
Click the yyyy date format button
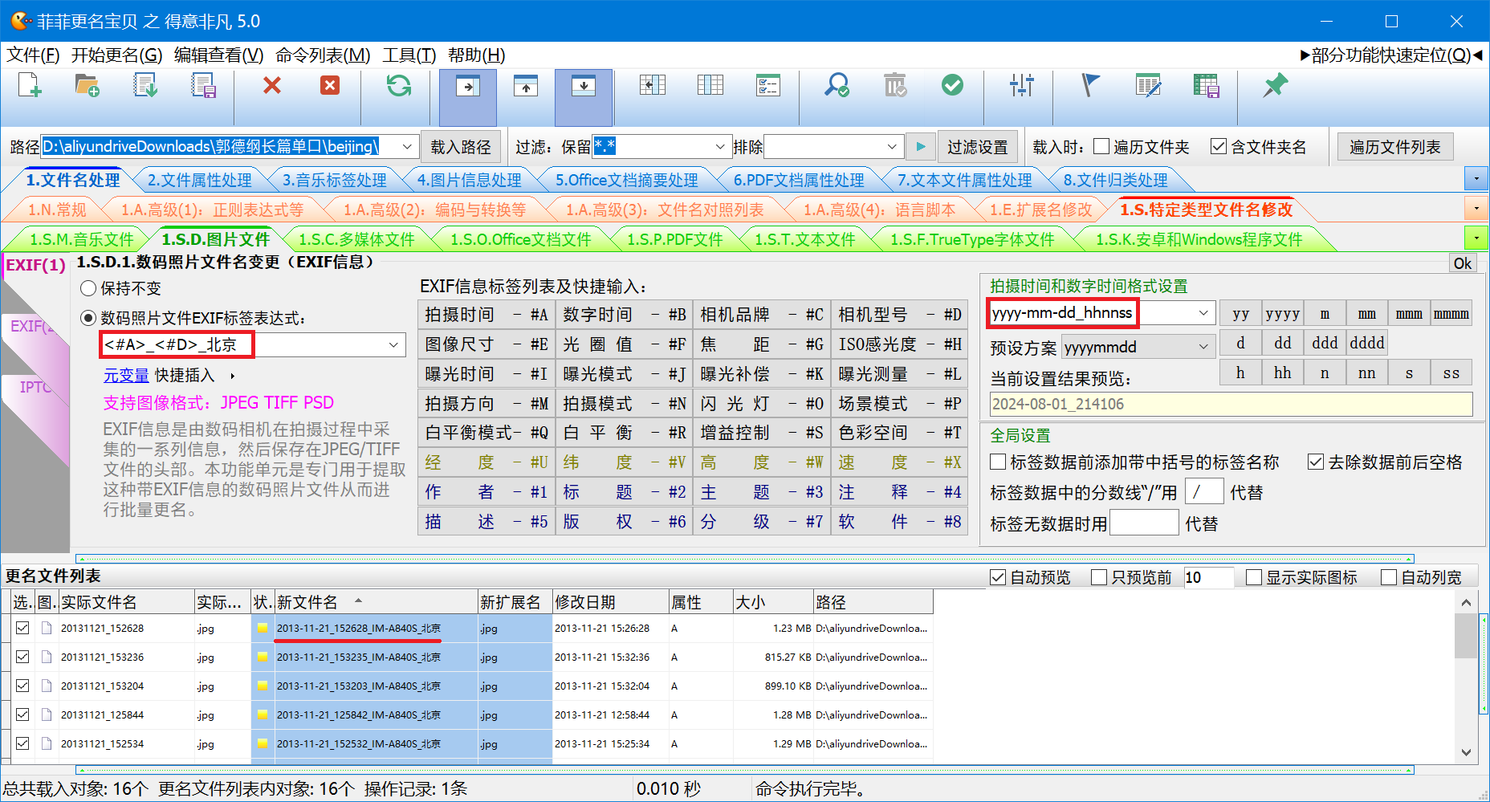point(1283,314)
